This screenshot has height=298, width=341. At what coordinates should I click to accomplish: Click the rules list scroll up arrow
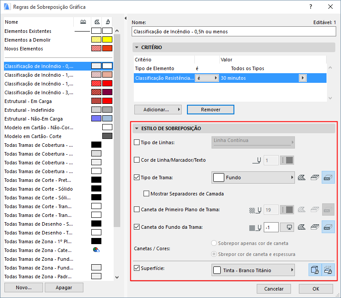click(117, 31)
